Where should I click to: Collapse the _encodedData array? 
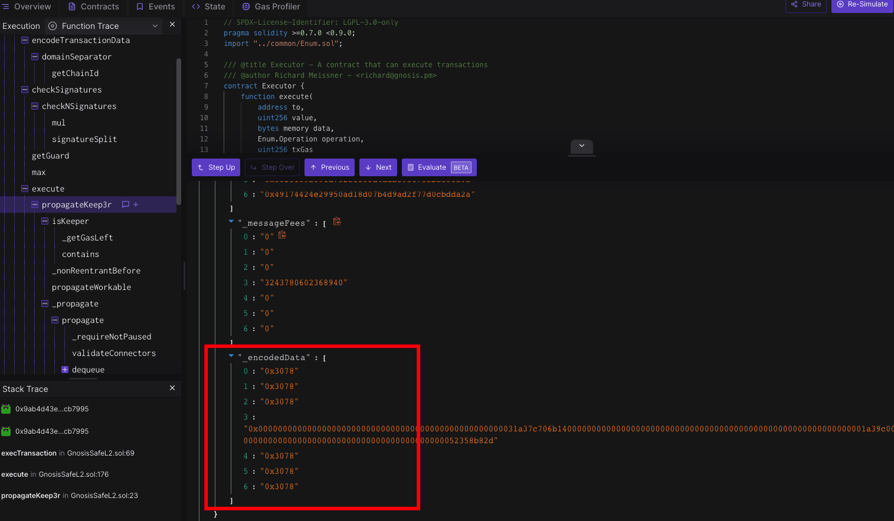click(x=231, y=357)
